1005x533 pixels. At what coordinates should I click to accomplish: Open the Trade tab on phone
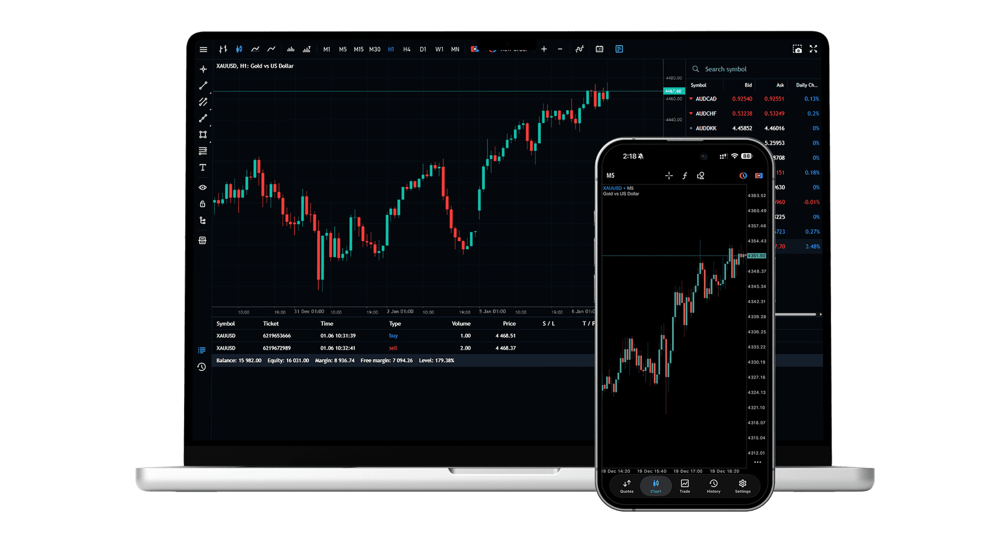[x=685, y=486]
